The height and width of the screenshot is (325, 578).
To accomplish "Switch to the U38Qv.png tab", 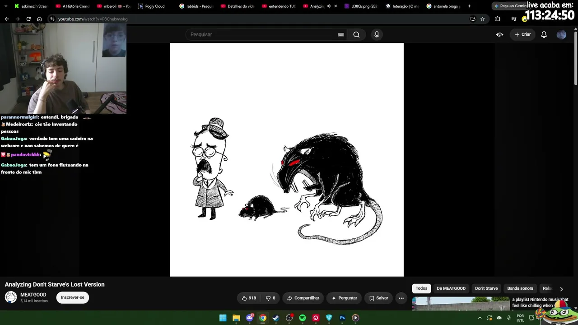I will point(361,6).
